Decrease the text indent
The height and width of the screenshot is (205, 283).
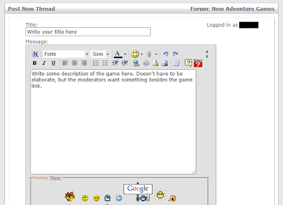tap(115, 63)
